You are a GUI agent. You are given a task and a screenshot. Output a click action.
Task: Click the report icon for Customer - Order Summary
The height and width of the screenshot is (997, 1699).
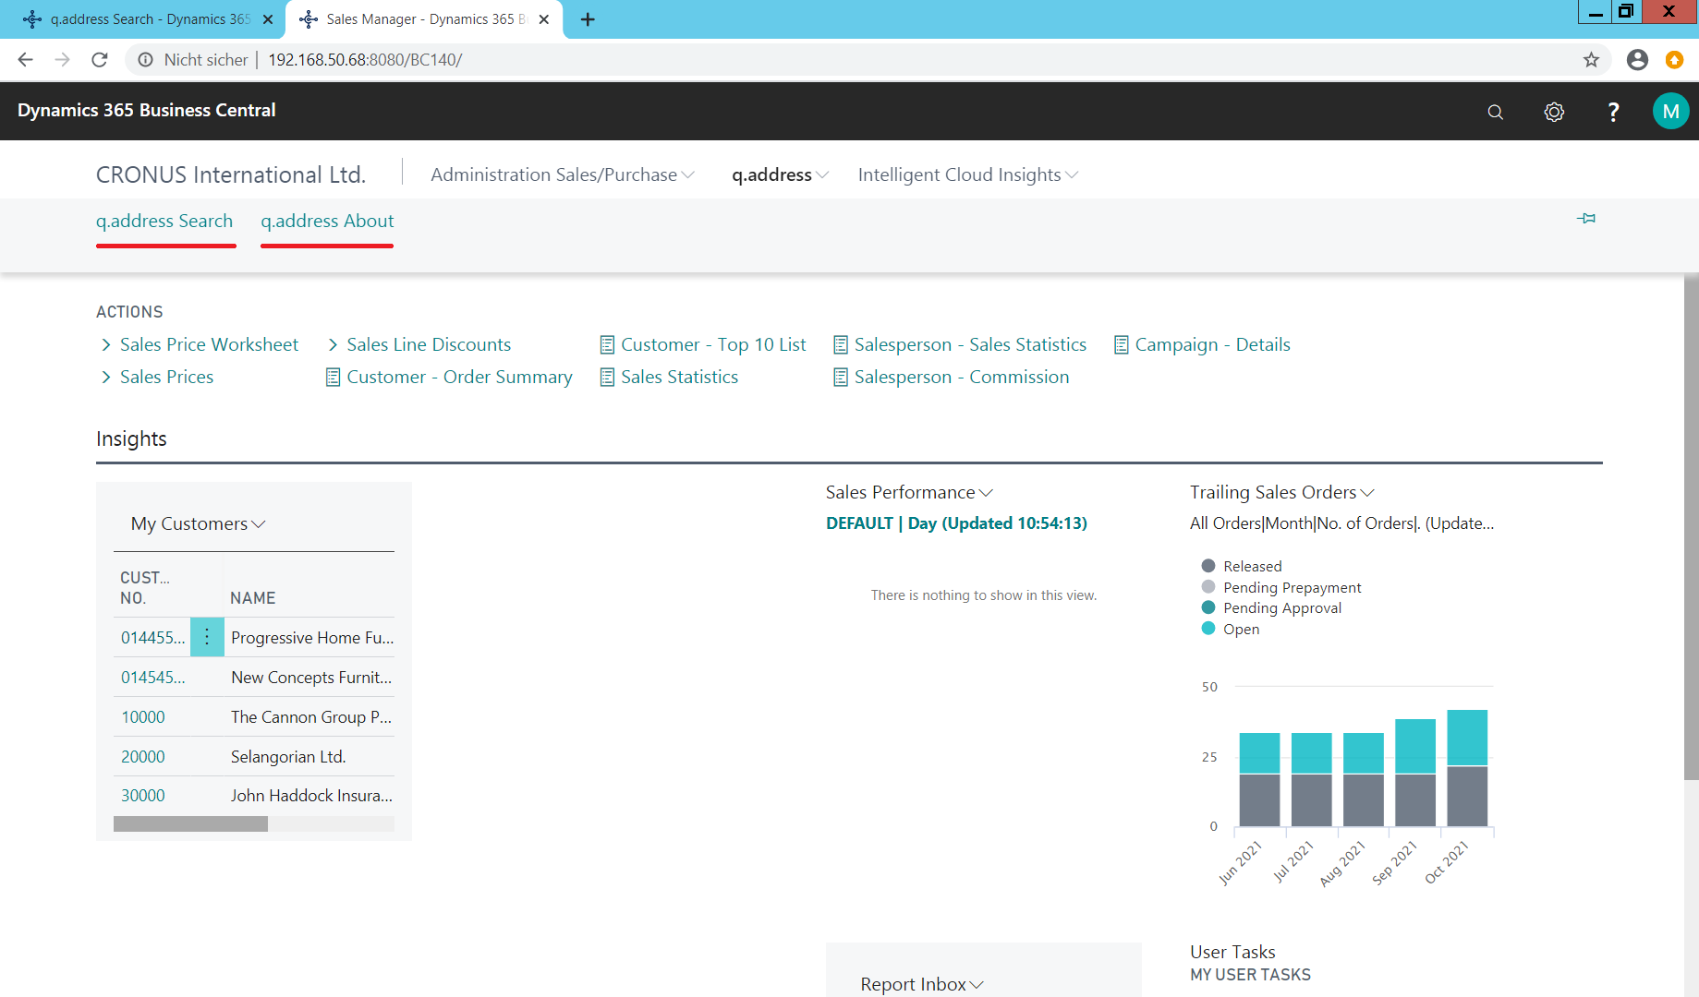pyautogui.click(x=333, y=378)
